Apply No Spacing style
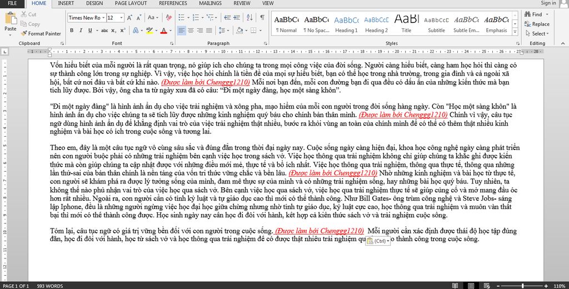This screenshot has width=569, height=289. pos(316,23)
